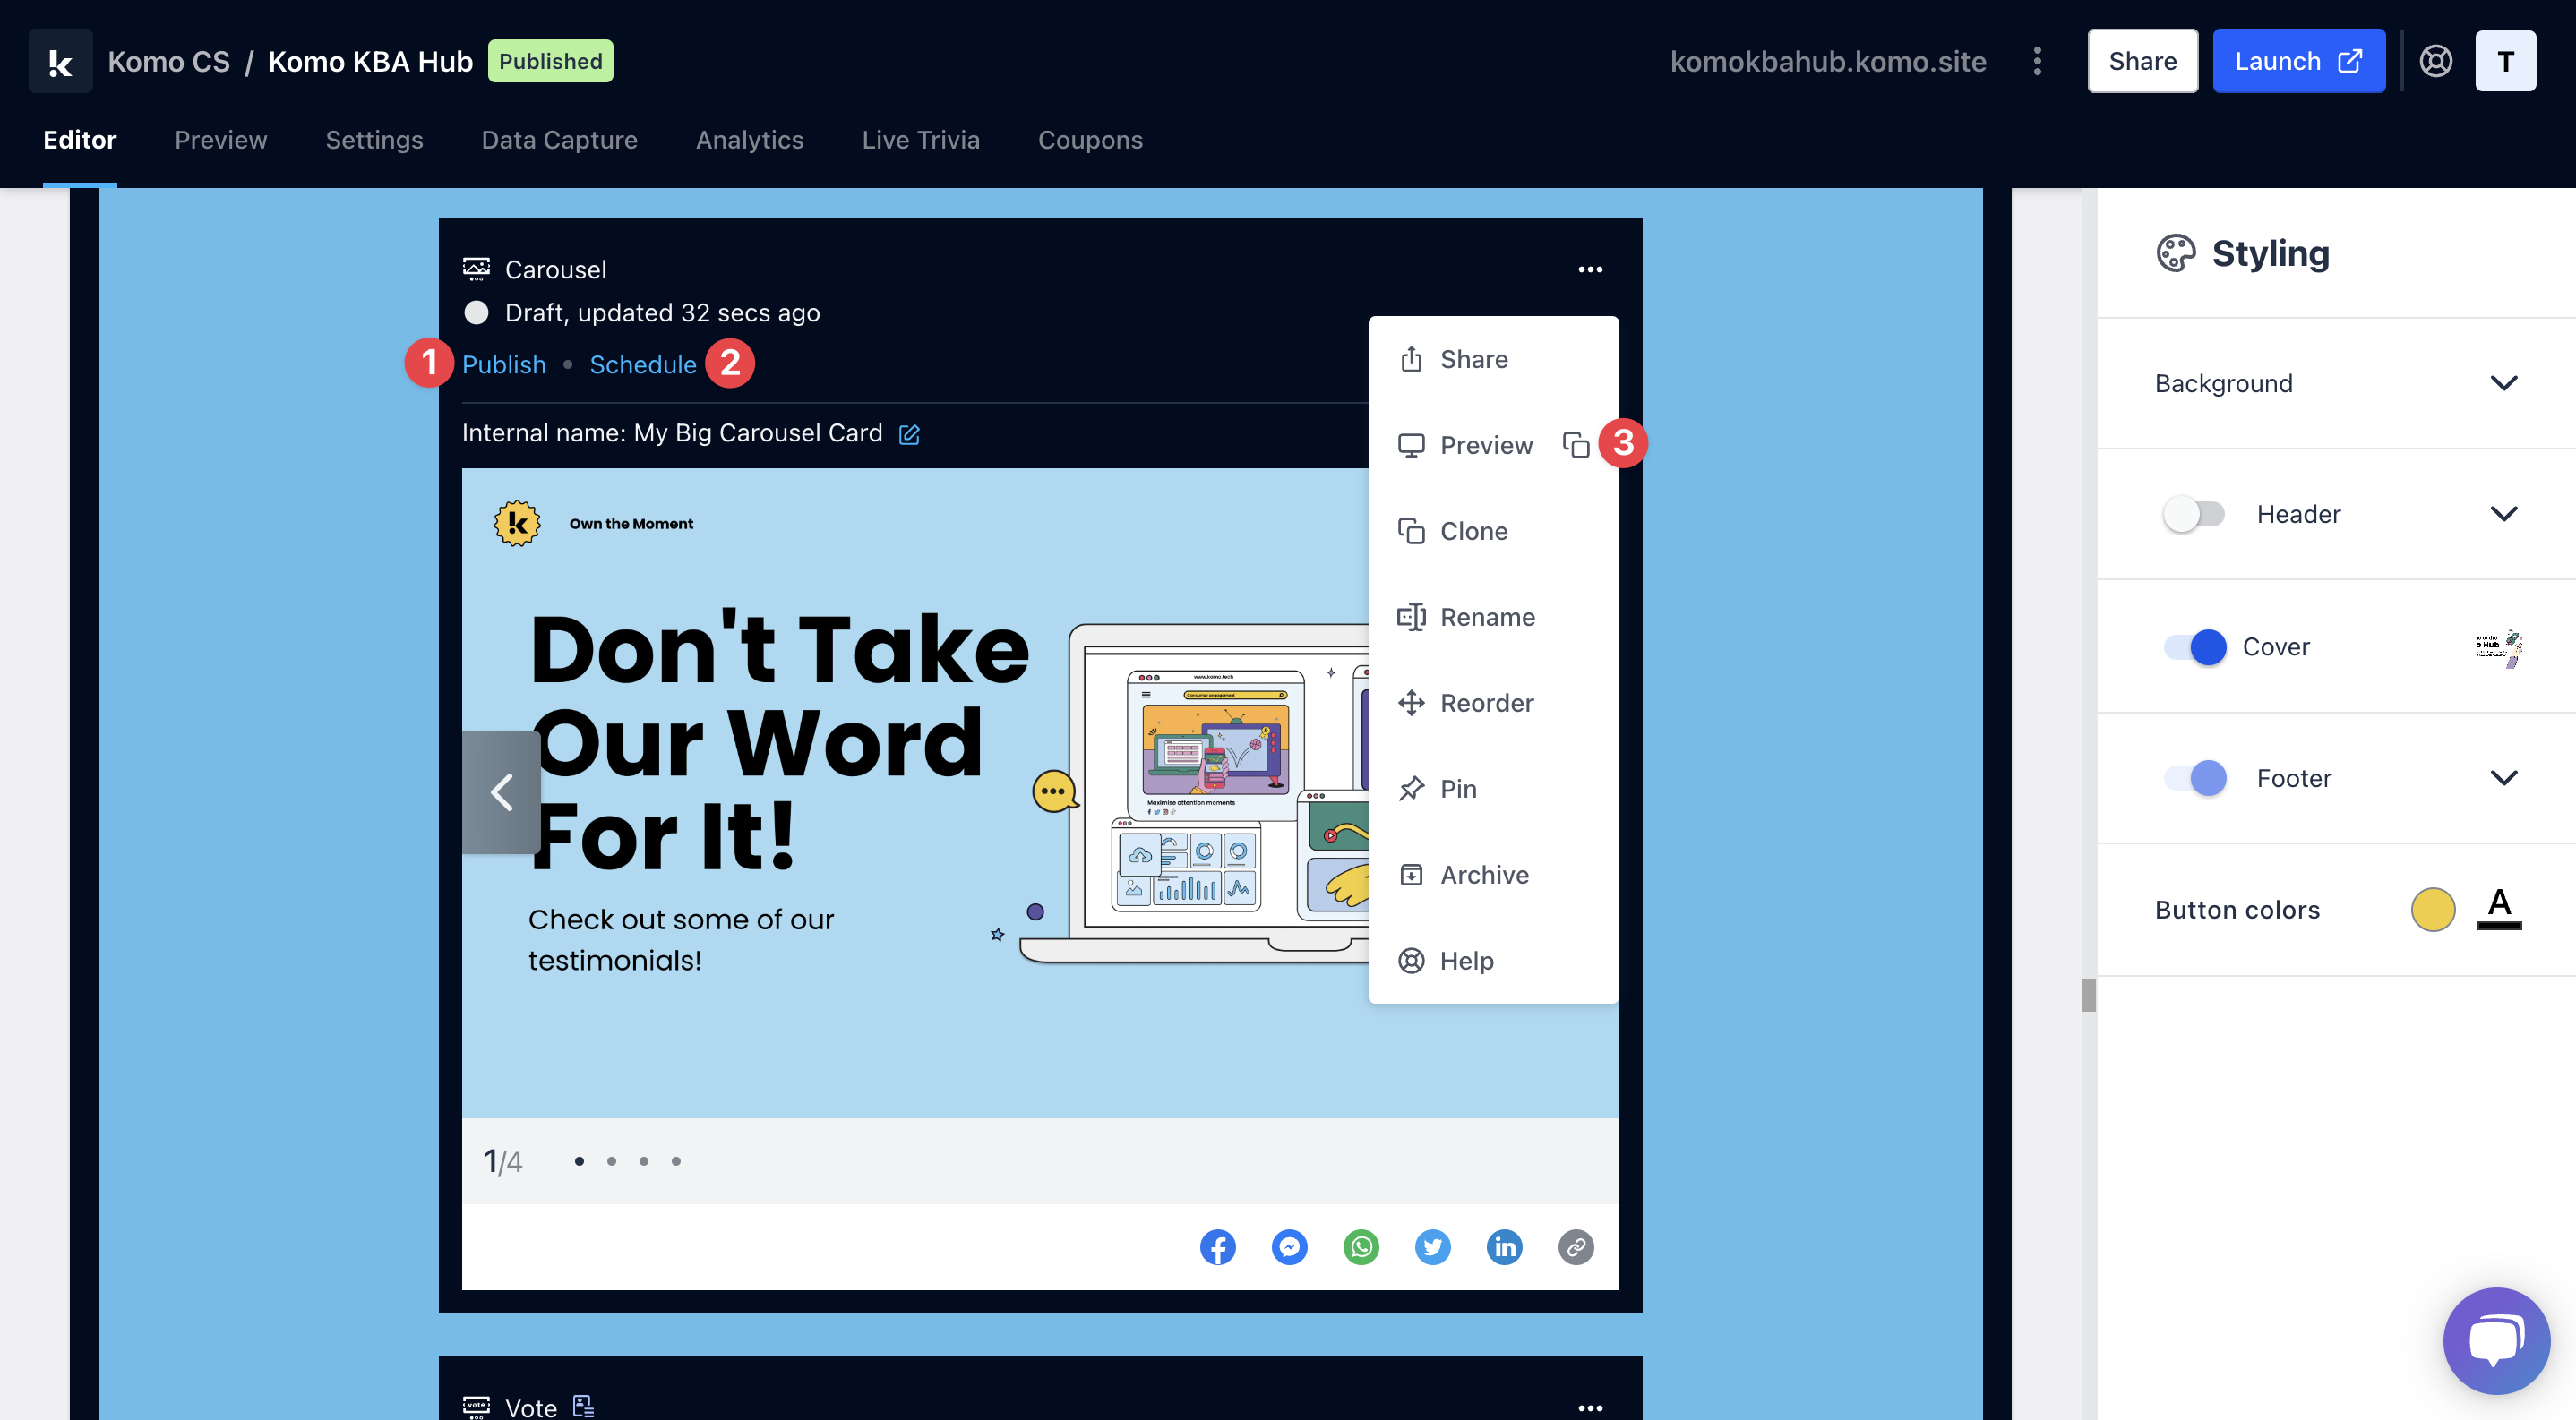
Task: Open the yellow button color swatch
Action: [2431, 910]
